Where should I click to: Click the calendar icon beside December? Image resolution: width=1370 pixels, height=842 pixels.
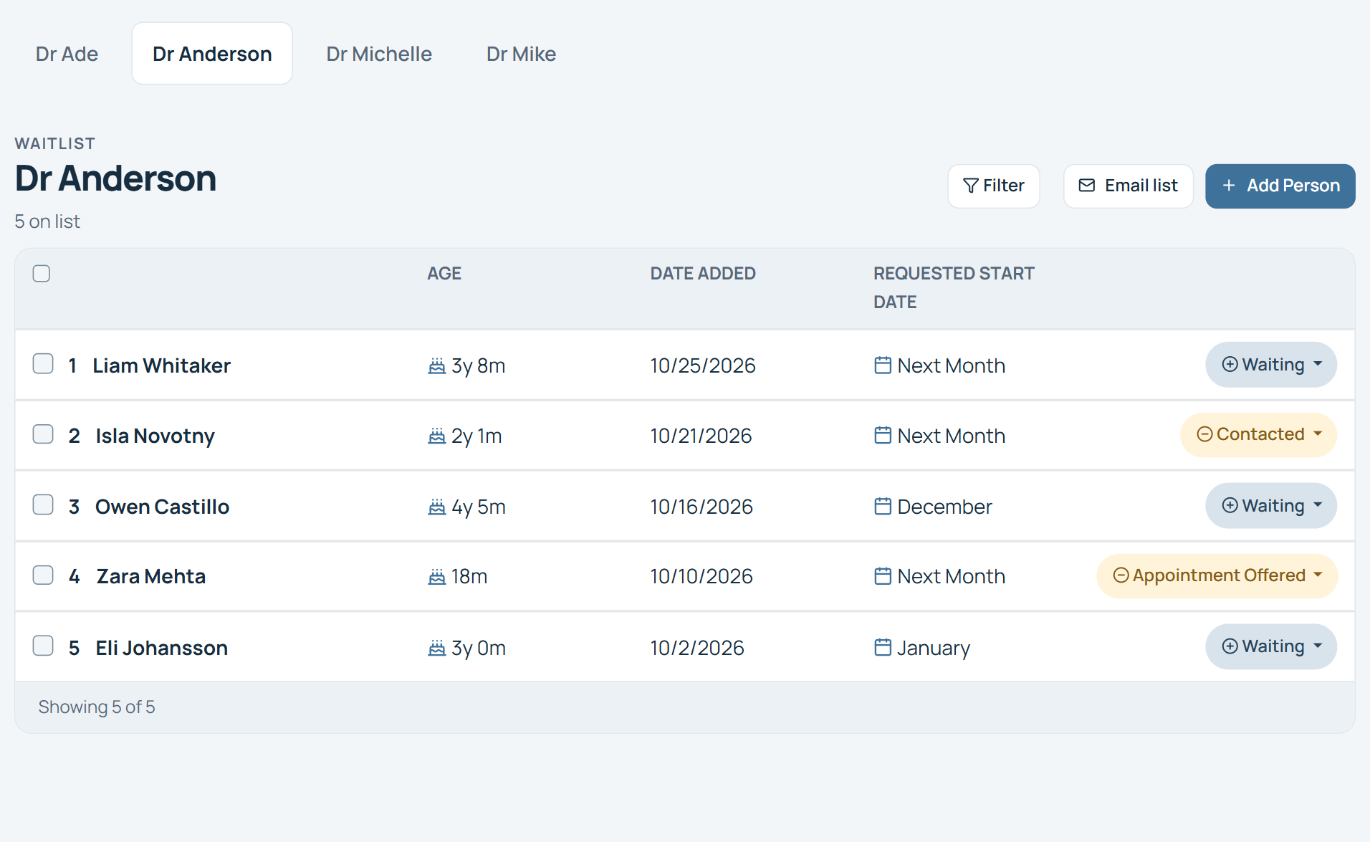tap(883, 506)
